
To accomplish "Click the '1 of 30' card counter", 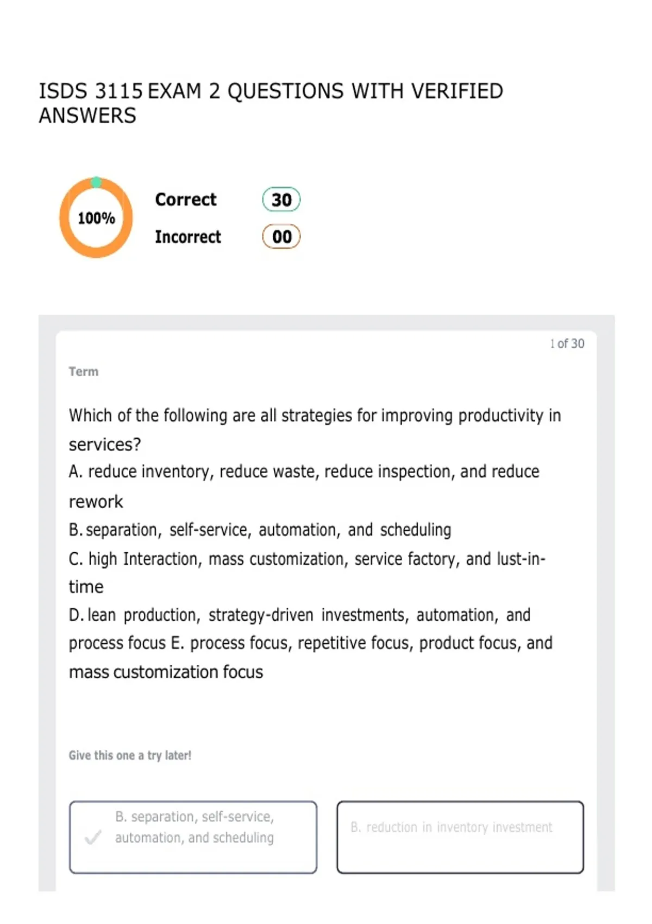I will (567, 344).
